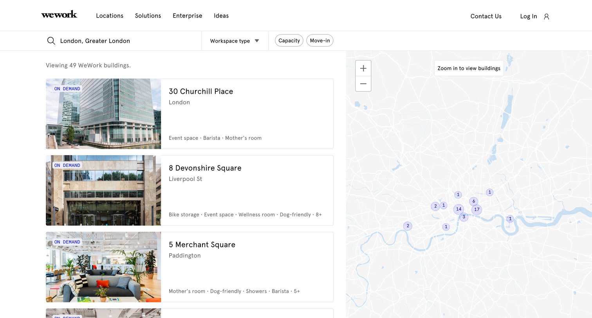Click On Demand badge on 8 Devonshire Square
Viewport: 592px width, 318px height.
click(x=67, y=165)
